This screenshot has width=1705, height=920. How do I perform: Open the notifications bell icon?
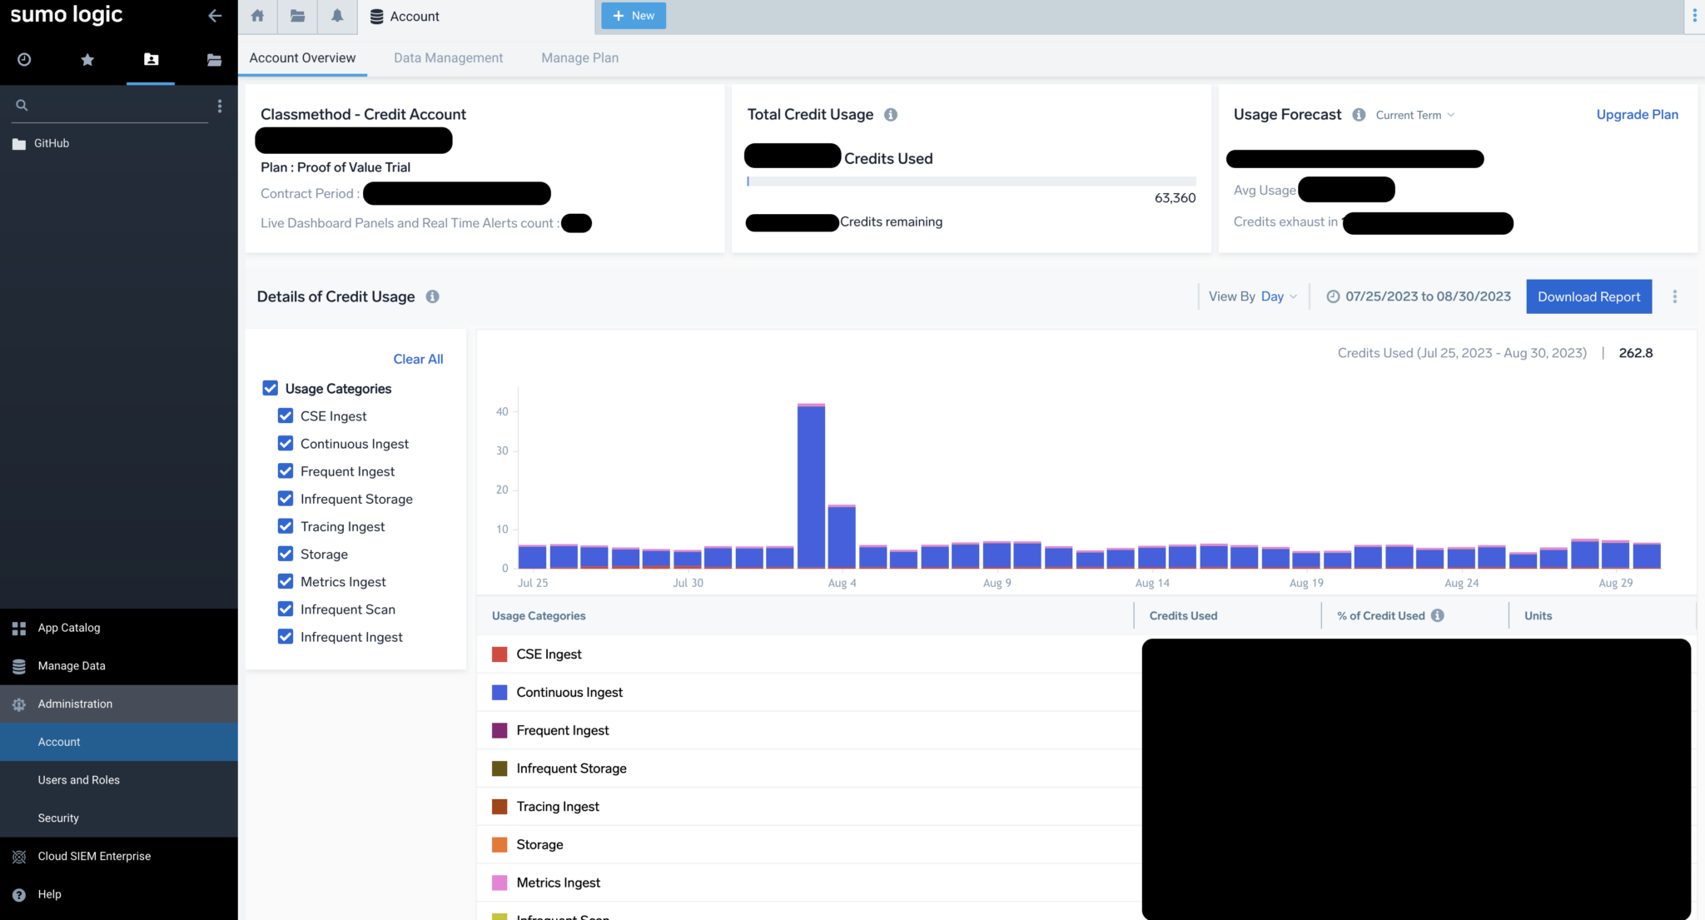[x=336, y=16]
